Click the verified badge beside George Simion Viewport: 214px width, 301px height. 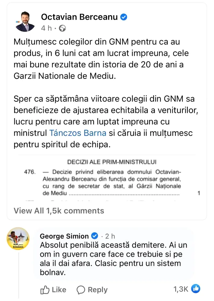(x=95, y=236)
